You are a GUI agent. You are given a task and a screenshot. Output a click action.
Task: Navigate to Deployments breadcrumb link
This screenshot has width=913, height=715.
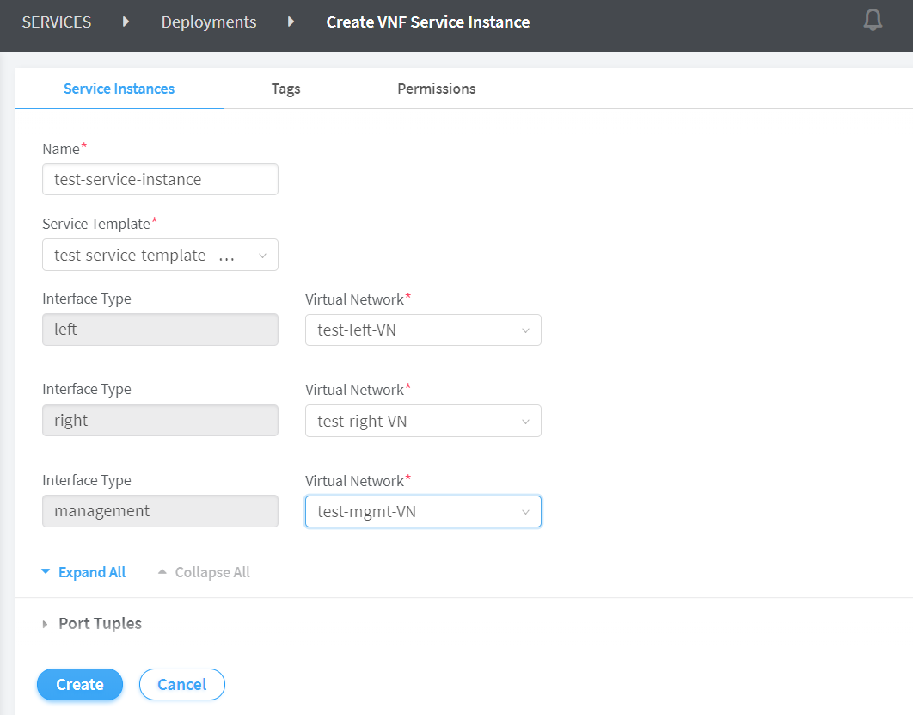pyautogui.click(x=209, y=22)
